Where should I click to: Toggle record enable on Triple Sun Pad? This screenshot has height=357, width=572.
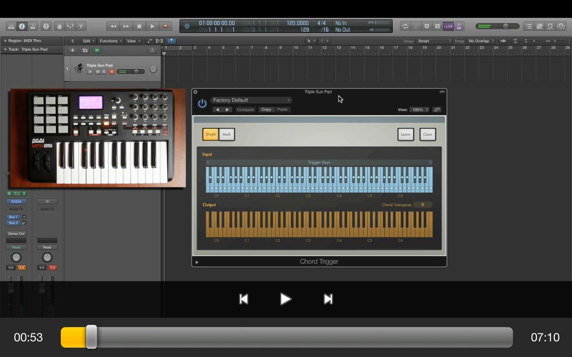(112, 72)
